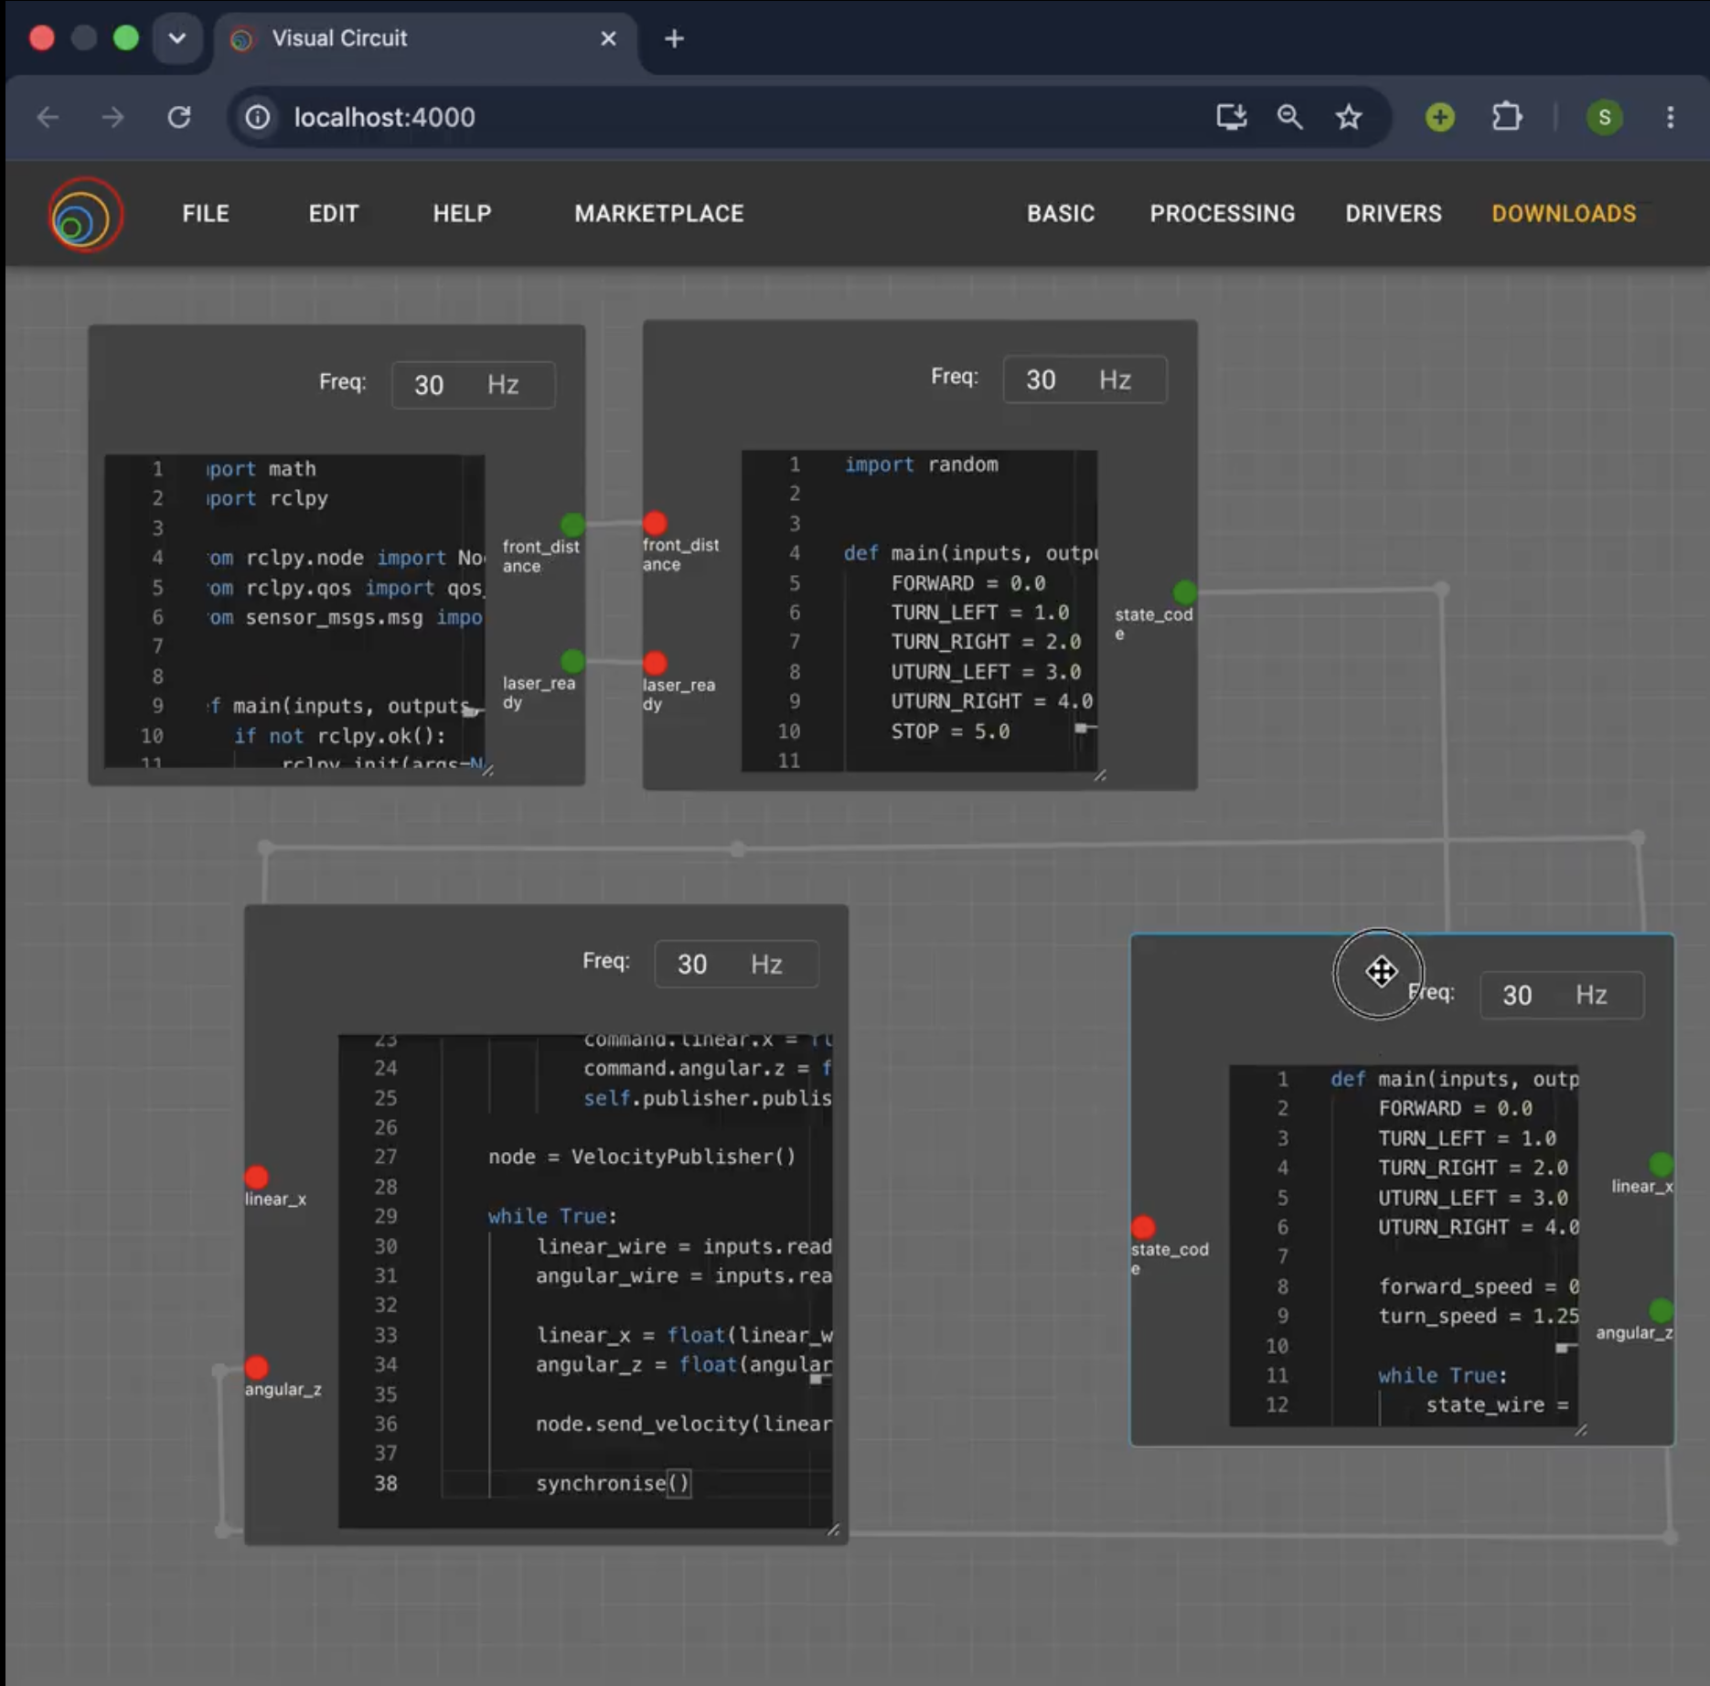Expand the tab search dropdown arrow
The image size is (1710, 1686).
point(177,38)
